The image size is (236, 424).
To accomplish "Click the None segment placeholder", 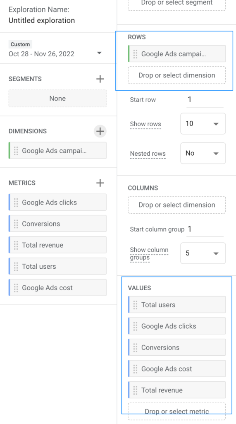I will [x=57, y=99].
